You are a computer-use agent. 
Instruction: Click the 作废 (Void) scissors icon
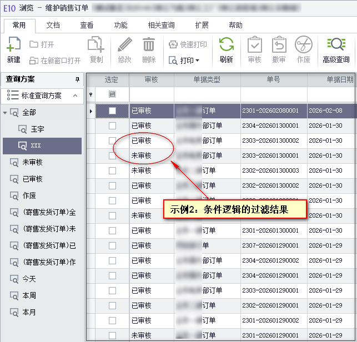[x=303, y=44]
